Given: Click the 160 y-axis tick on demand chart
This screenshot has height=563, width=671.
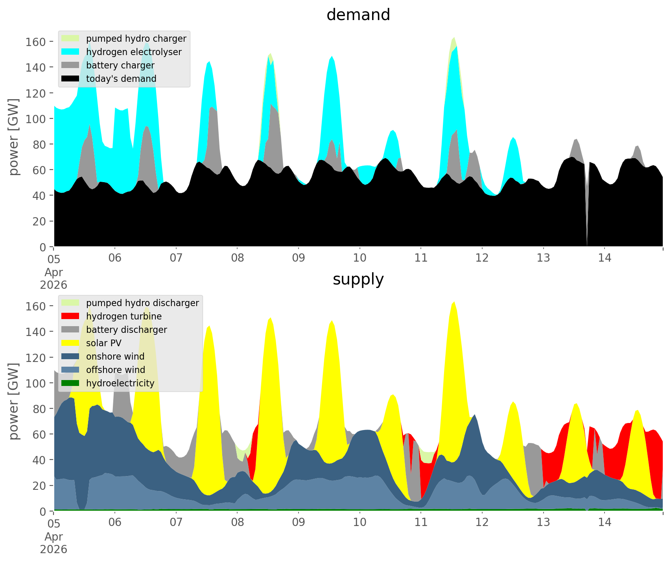Looking at the screenshot, I should pos(35,42).
